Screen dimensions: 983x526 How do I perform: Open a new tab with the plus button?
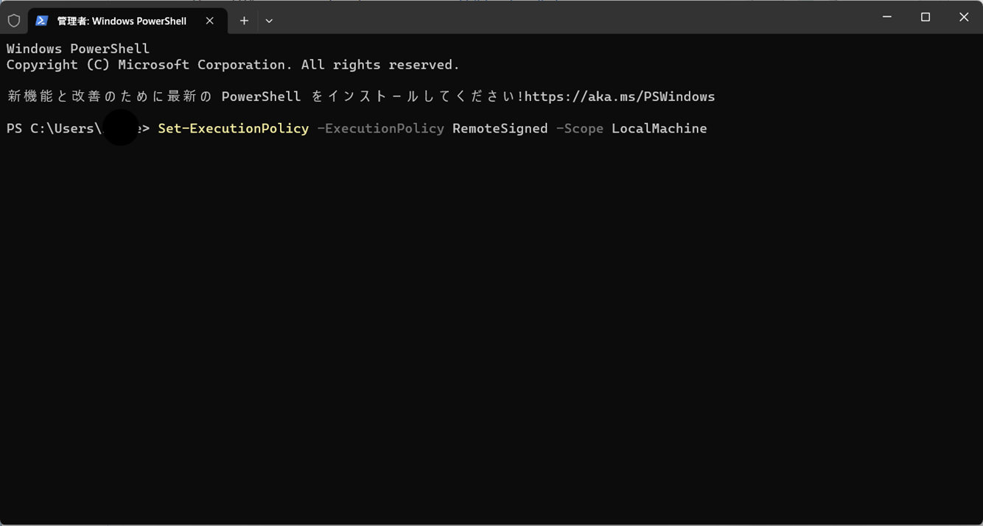point(244,21)
